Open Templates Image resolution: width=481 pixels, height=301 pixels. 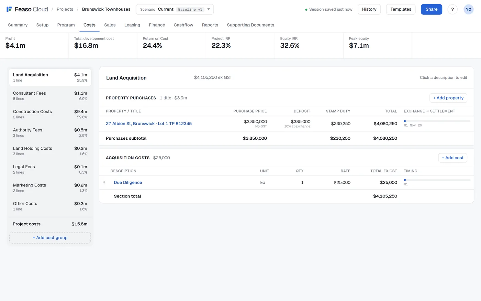point(401,9)
